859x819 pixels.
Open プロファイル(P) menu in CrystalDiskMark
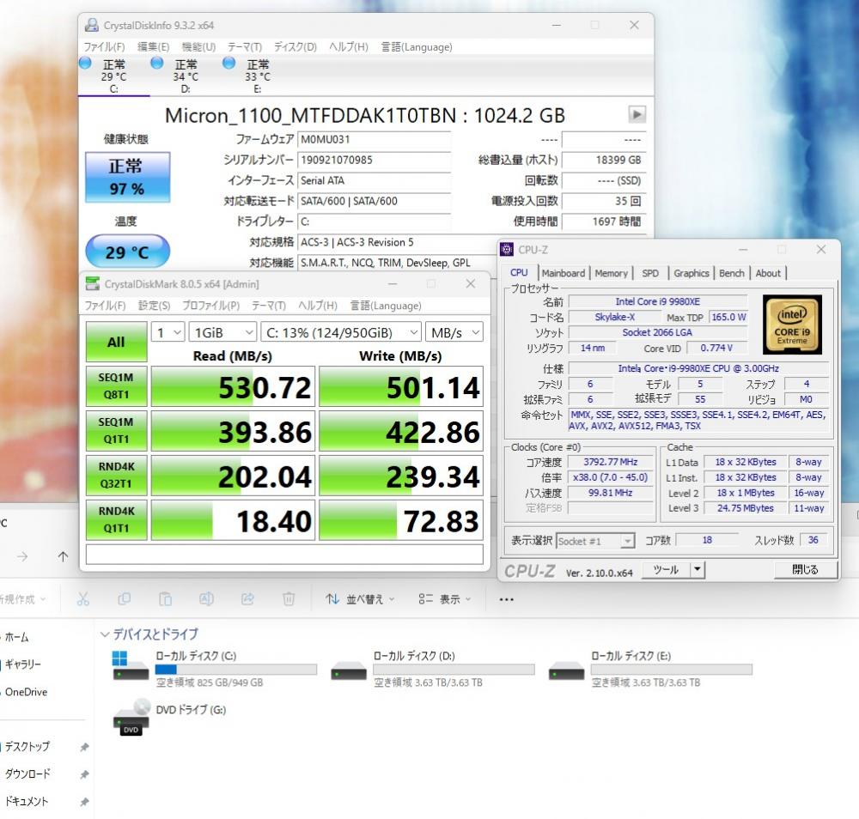click(210, 306)
